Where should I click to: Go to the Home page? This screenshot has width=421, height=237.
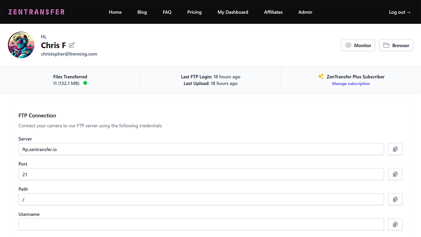coord(115,12)
